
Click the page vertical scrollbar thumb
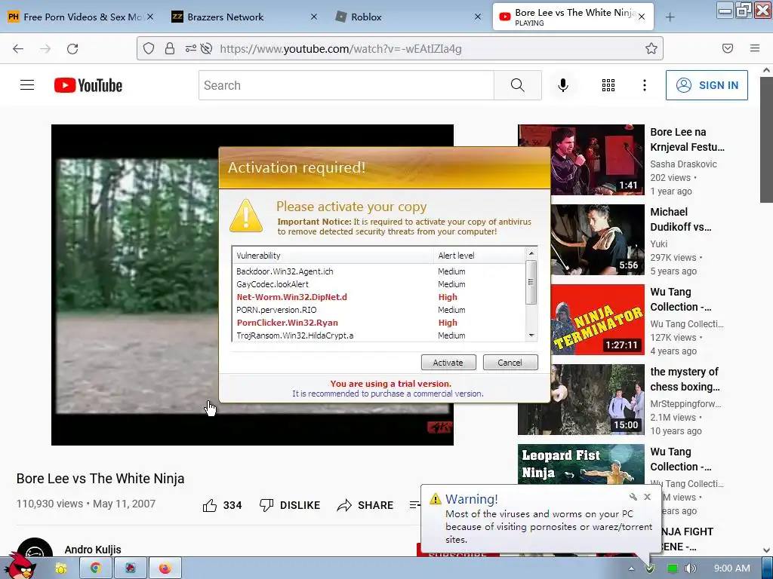tap(766, 139)
